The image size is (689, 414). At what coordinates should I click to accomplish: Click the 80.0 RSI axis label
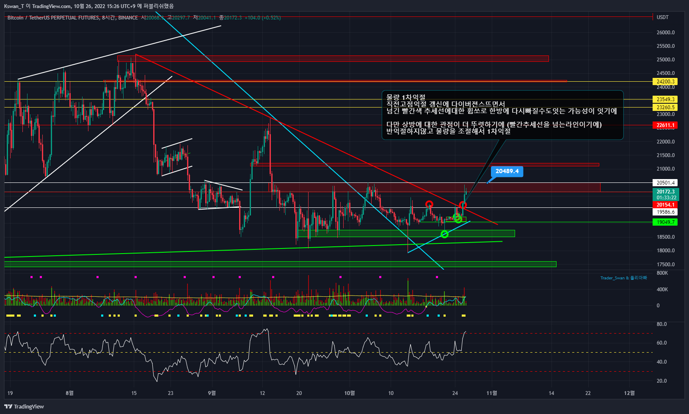[x=661, y=324]
